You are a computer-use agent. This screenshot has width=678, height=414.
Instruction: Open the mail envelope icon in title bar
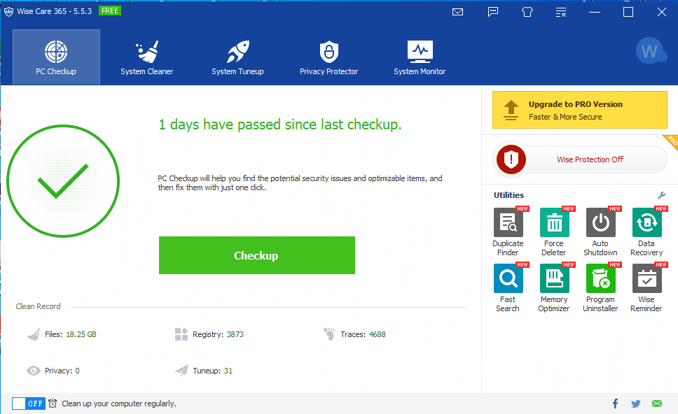[457, 12]
